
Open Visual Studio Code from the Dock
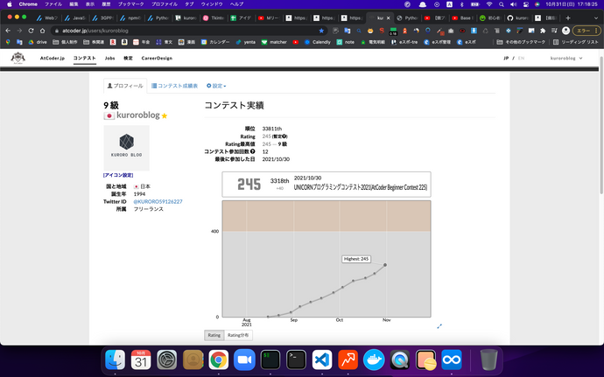[x=322, y=360]
